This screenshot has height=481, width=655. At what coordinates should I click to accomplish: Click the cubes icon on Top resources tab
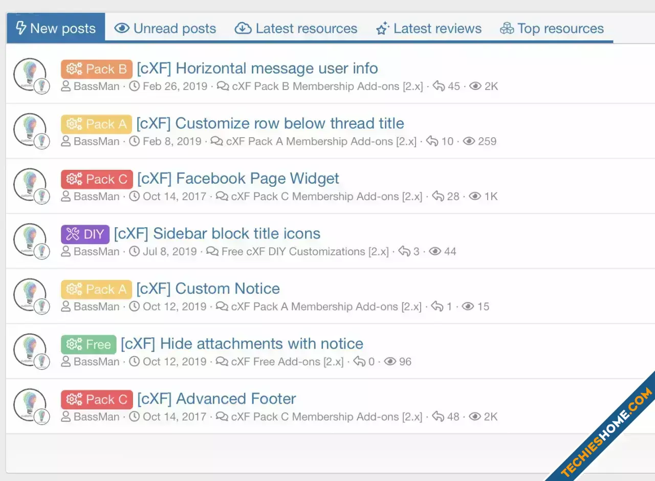[x=507, y=28]
